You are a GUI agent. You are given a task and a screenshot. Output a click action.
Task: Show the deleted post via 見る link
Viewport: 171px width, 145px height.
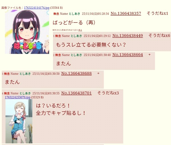coord(80,30)
